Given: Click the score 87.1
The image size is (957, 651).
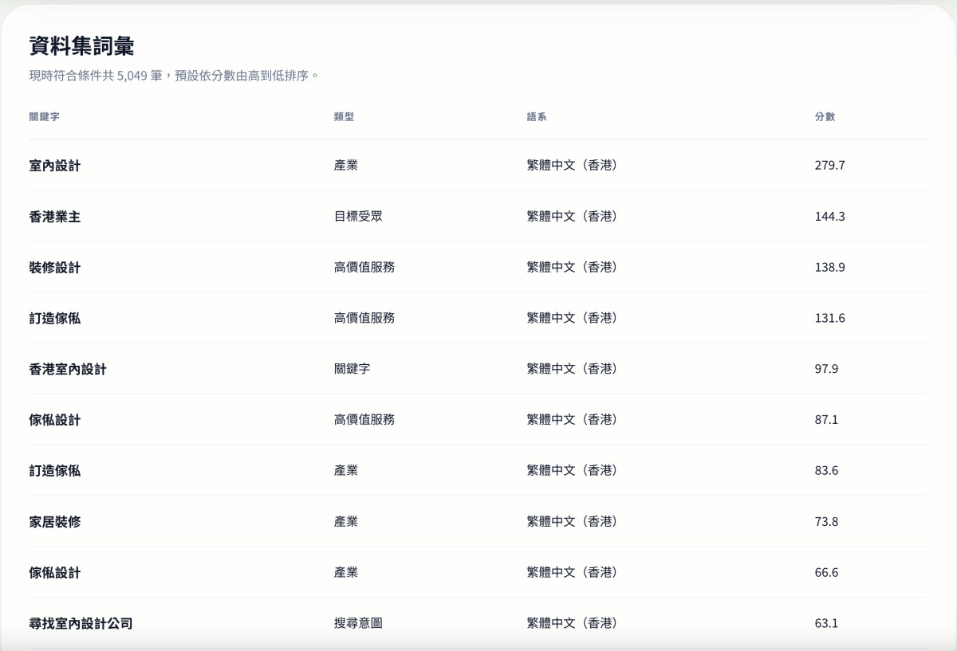Looking at the screenshot, I should [x=826, y=420].
